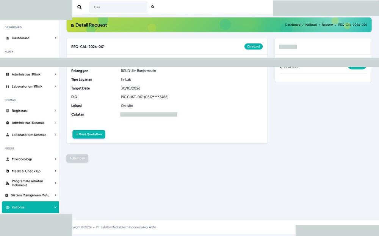The image size is (379, 236).
Task: Open the Registrasi menu
Action: click(30, 111)
